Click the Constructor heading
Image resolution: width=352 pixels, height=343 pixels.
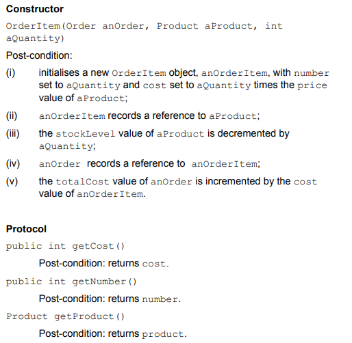[35, 9]
